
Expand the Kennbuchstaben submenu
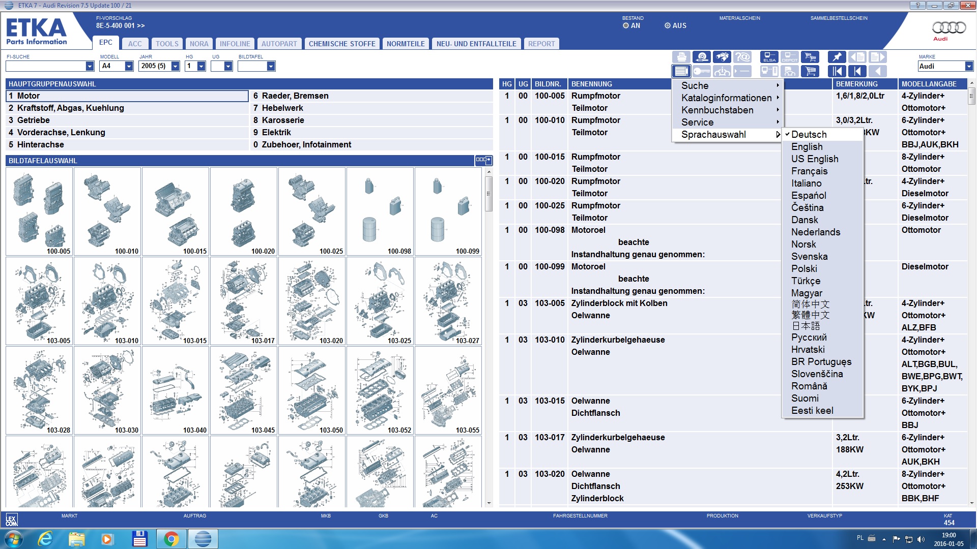(x=727, y=110)
